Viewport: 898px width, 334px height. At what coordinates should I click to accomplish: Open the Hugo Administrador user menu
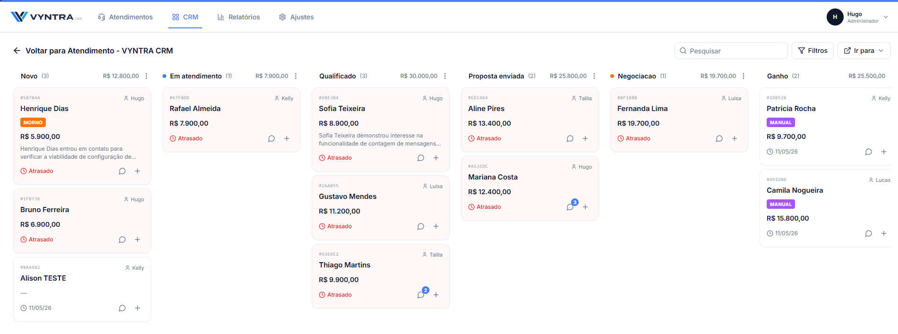pos(858,17)
